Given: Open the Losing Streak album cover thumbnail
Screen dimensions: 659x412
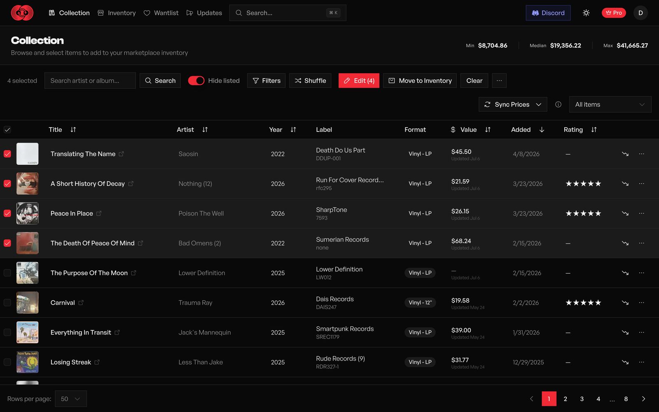Looking at the screenshot, I should (x=27, y=362).
